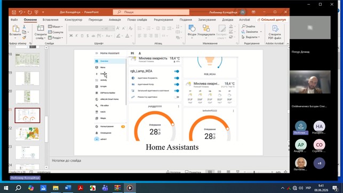Open the Select (Виділити) dropdown

(251, 37)
